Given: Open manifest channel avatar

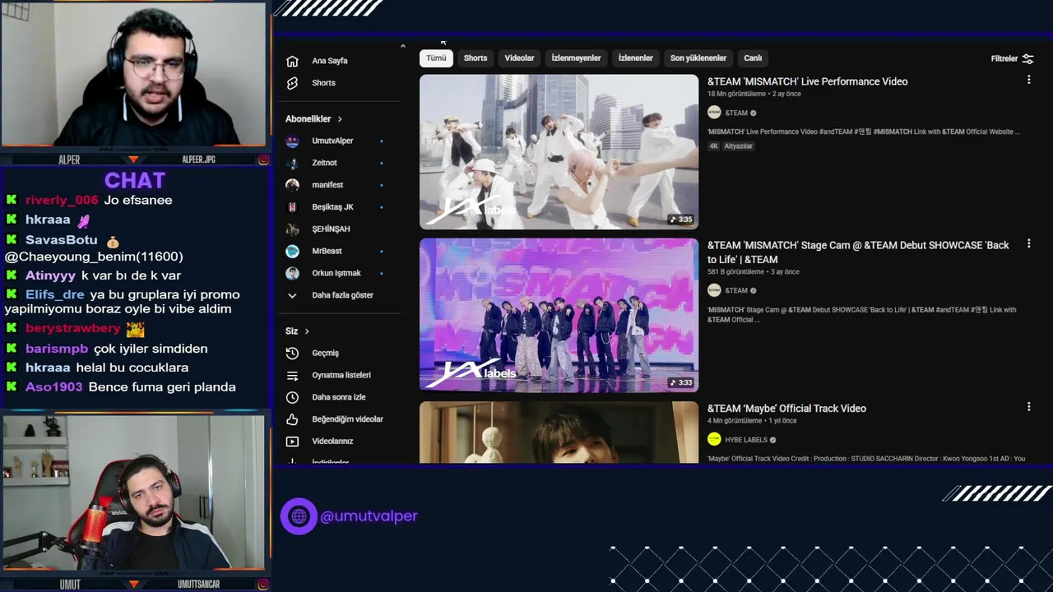Looking at the screenshot, I should [292, 185].
